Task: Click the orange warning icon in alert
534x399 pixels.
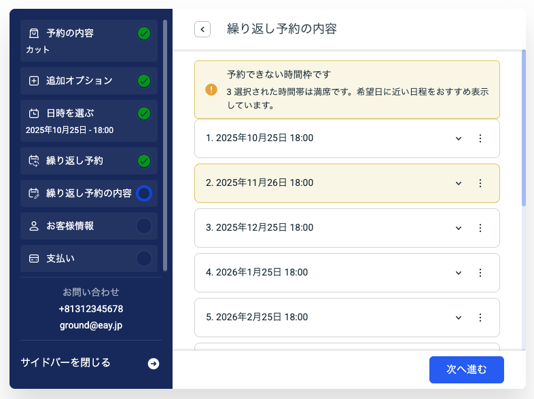Action: (211, 90)
